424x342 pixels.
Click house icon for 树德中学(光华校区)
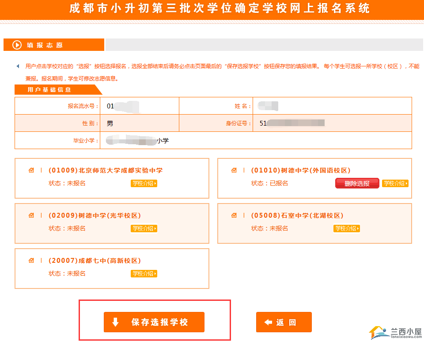pyautogui.click(x=31, y=215)
